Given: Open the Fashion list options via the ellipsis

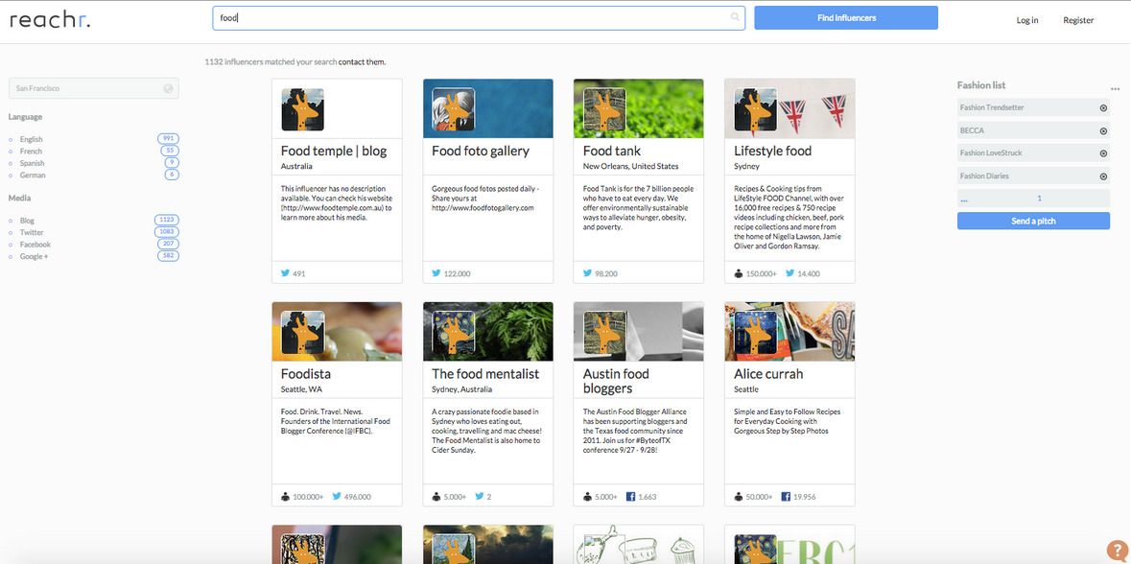Looking at the screenshot, I should [1114, 86].
